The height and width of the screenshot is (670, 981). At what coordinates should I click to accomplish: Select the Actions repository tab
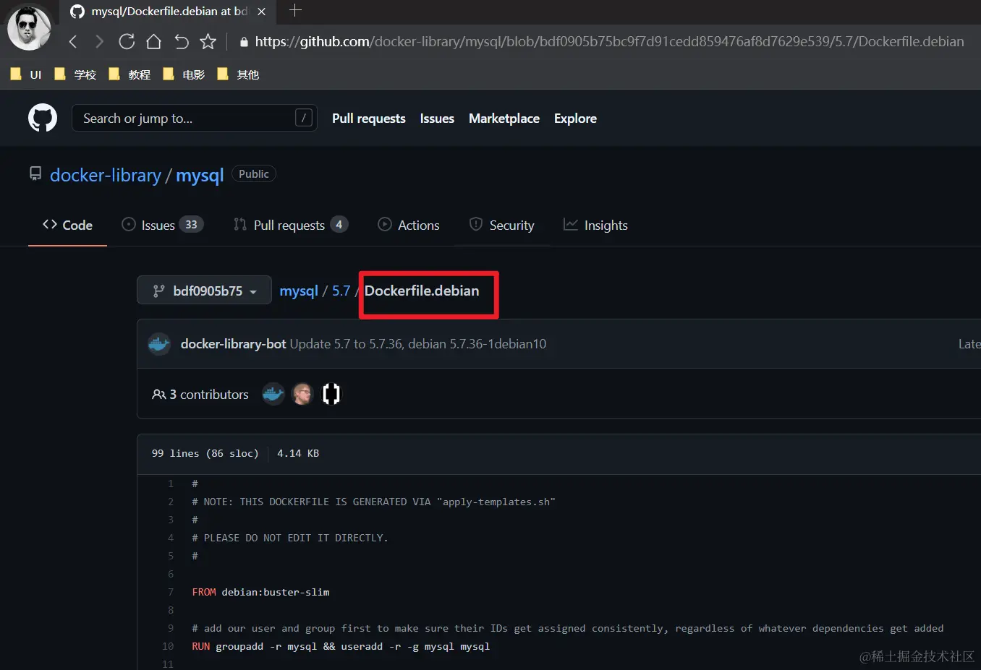tap(409, 225)
